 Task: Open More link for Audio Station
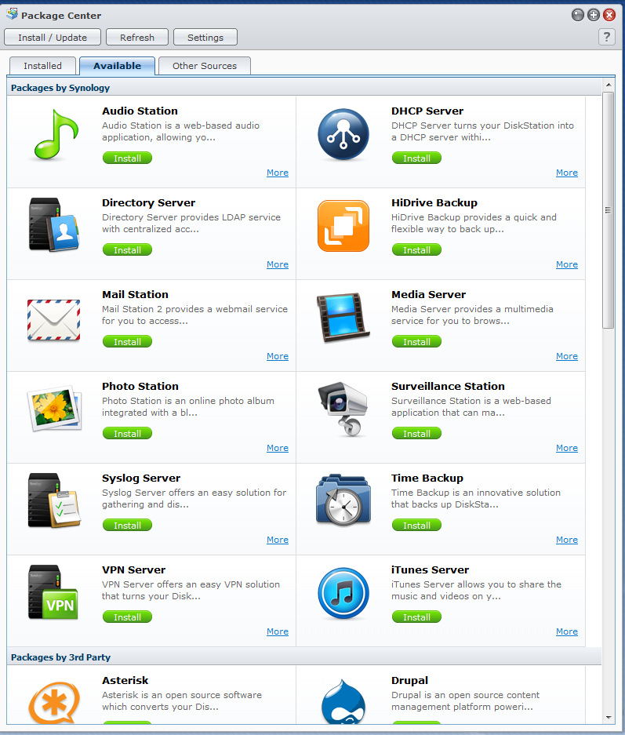[278, 173]
